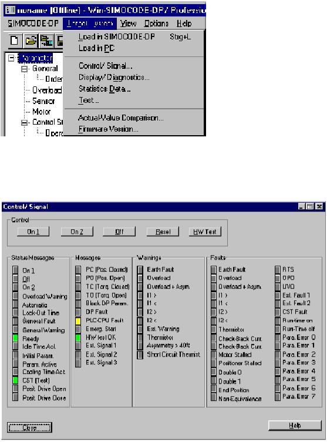Click the Help button in Control/Signal dialog

[295, 426]
